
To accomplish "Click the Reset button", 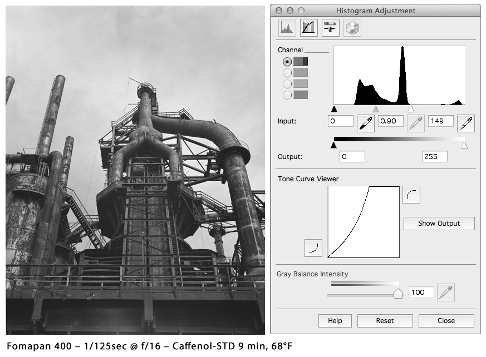I will [x=385, y=321].
